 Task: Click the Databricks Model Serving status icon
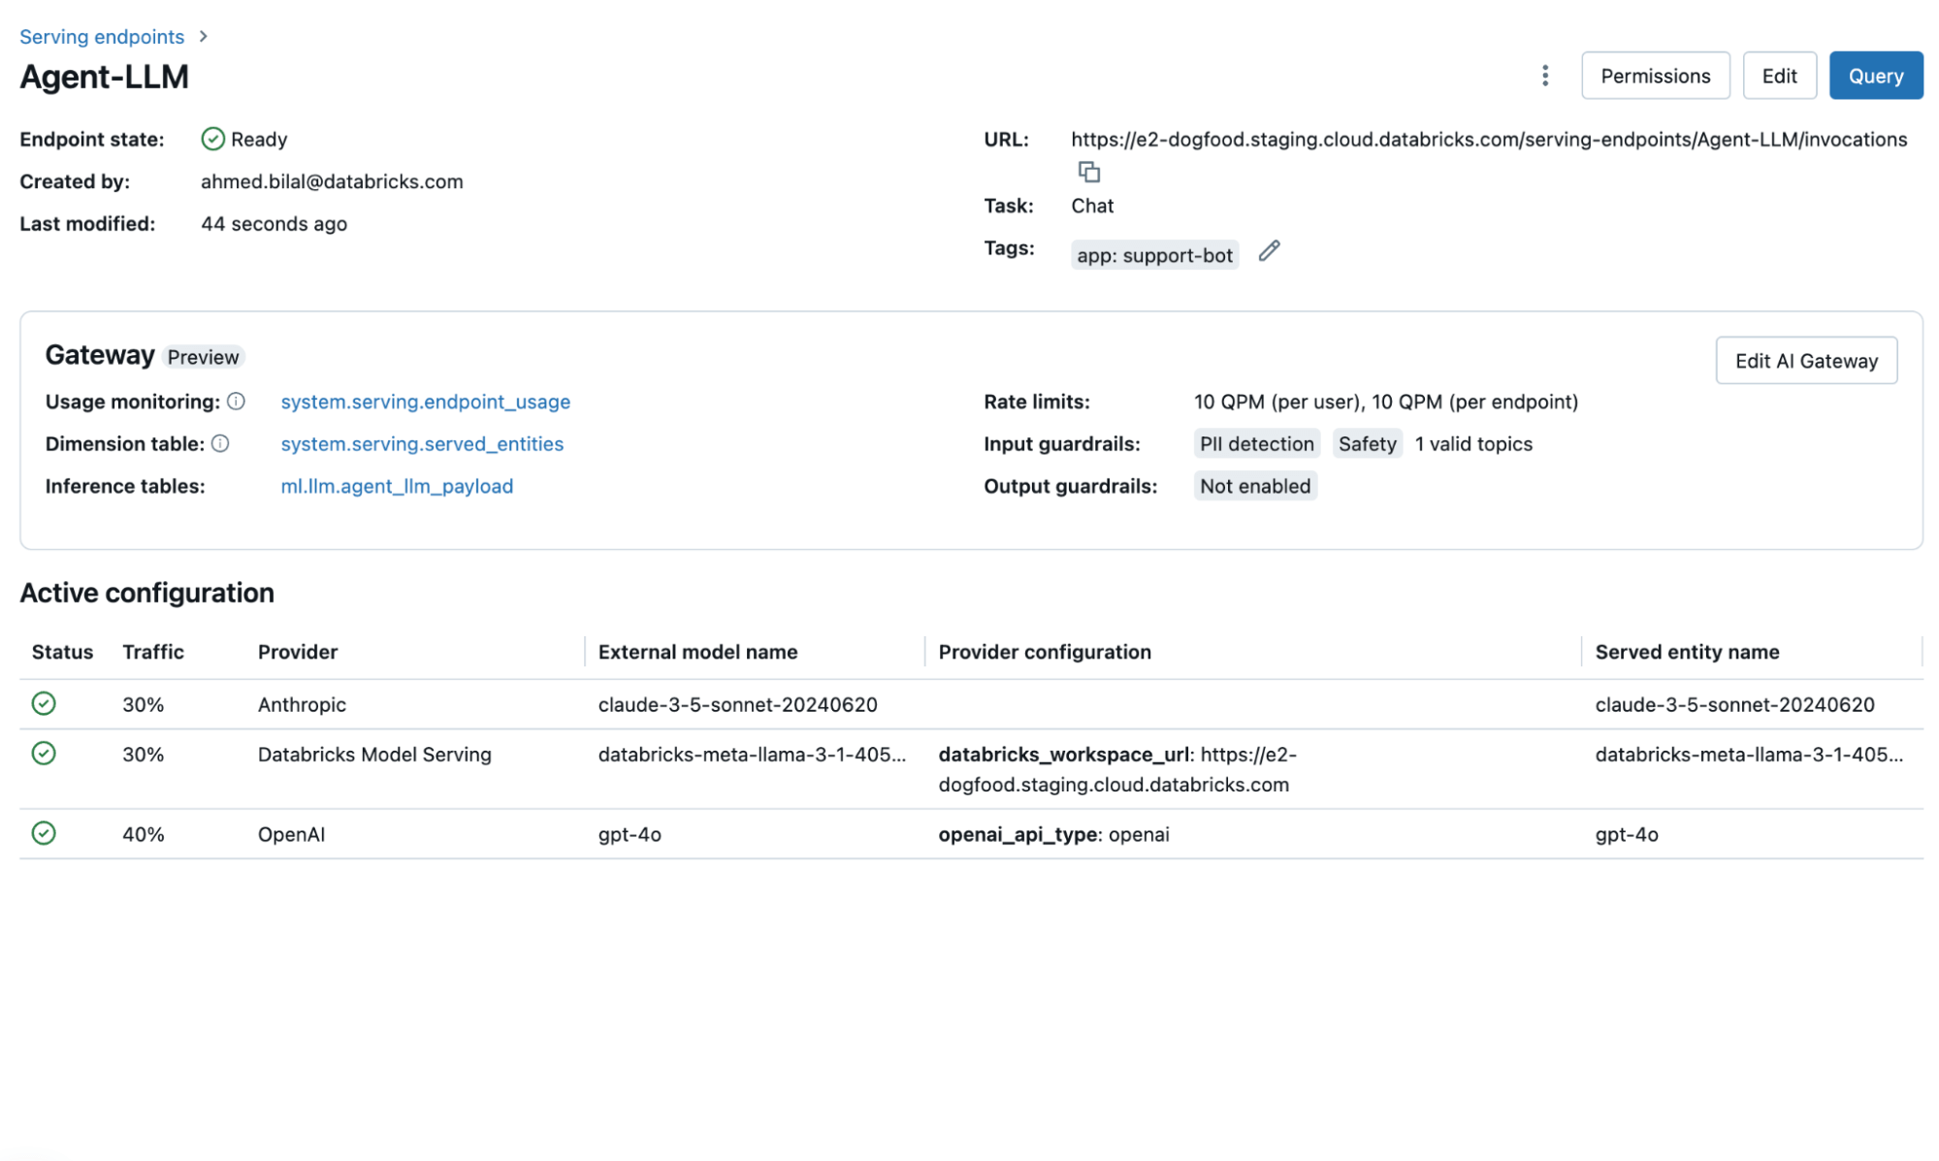43,754
